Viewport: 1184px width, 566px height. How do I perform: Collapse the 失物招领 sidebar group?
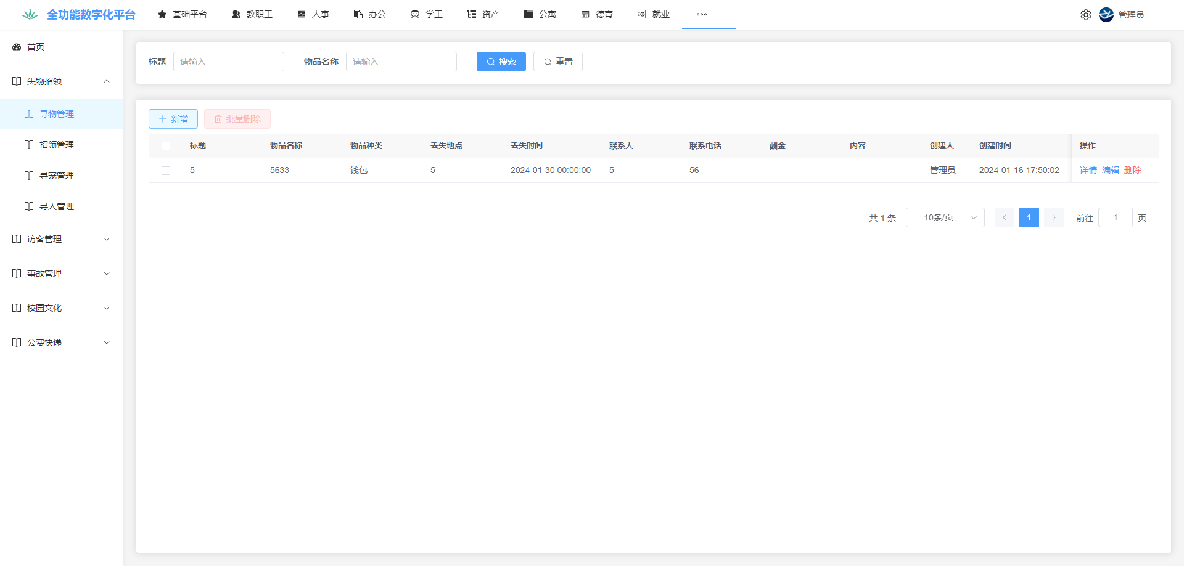tap(106, 81)
